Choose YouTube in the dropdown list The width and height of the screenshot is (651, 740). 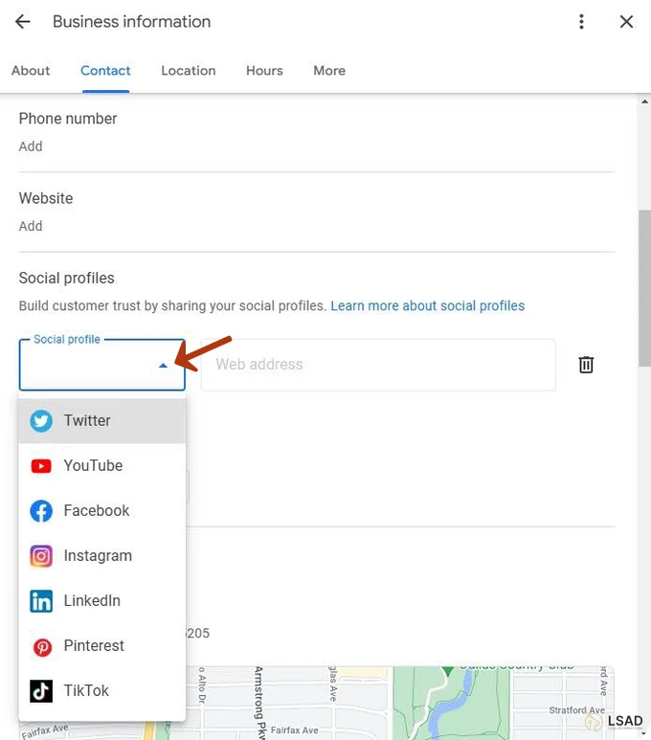click(102, 466)
